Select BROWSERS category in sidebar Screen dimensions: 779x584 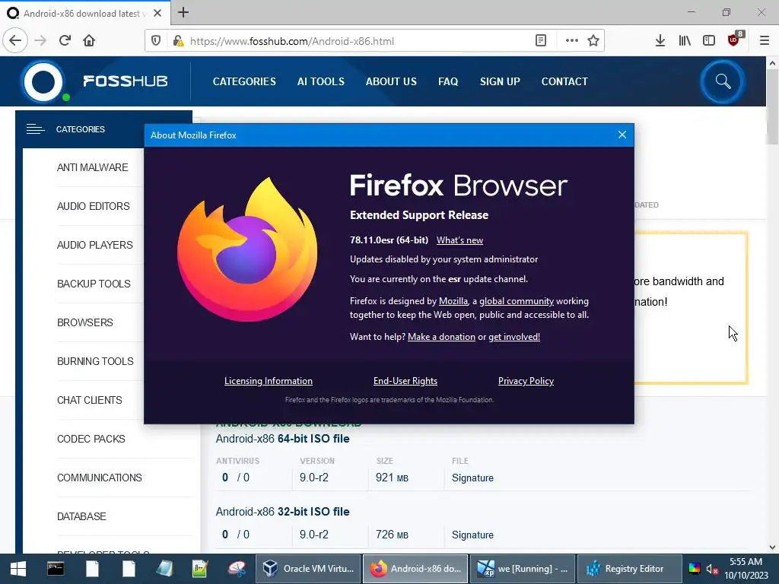click(85, 322)
